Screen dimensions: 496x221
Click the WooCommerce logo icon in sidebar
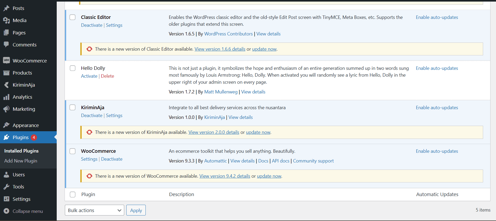pyautogui.click(x=6, y=60)
